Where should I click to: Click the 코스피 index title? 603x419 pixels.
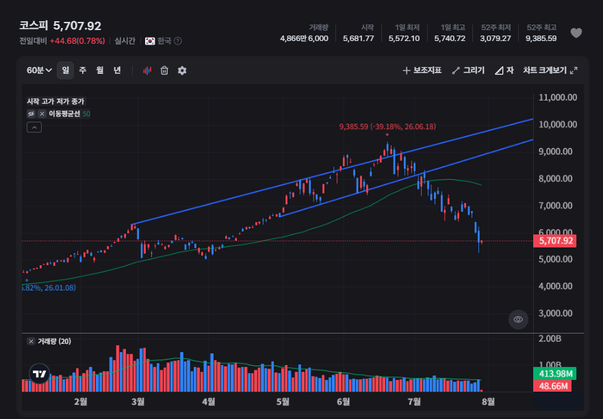(34, 26)
